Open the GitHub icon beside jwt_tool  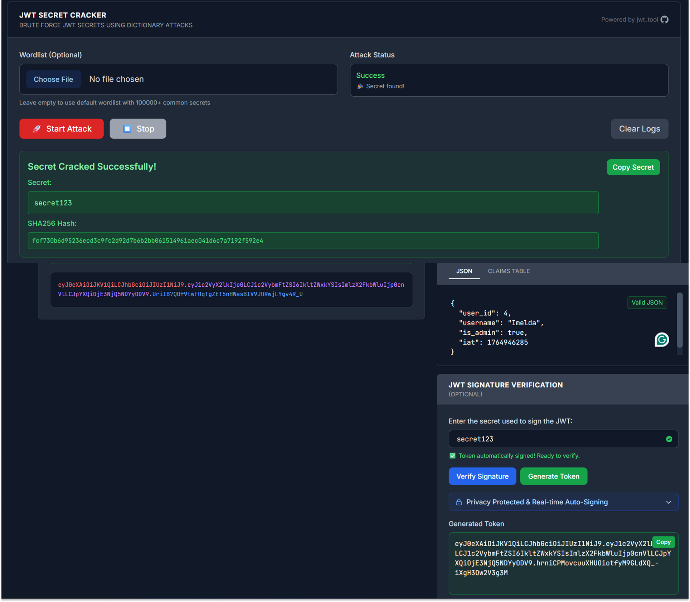pyautogui.click(x=664, y=20)
